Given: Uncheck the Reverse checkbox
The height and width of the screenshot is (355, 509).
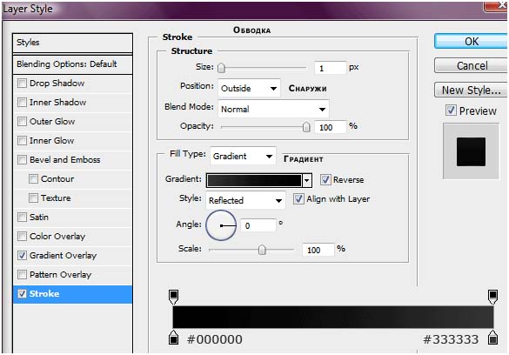Looking at the screenshot, I should click(x=325, y=179).
